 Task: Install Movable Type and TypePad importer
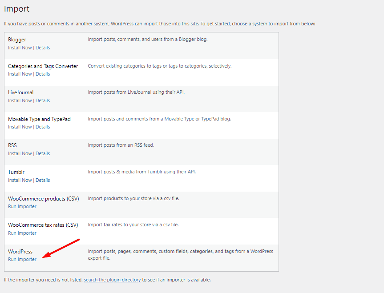tap(20, 127)
